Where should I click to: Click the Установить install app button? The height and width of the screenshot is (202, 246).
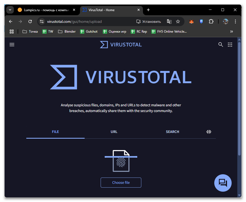point(149,21)
